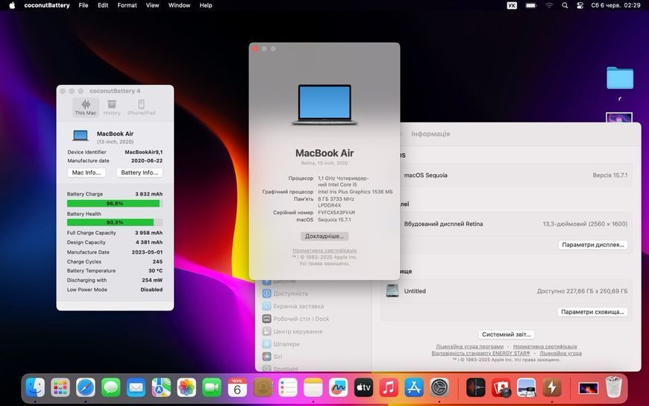Image resolution: width=649 pixels, height=406 pixels.
Task: Select the Design Capacity 4 381 mAh value
Action: coord(148,243)
